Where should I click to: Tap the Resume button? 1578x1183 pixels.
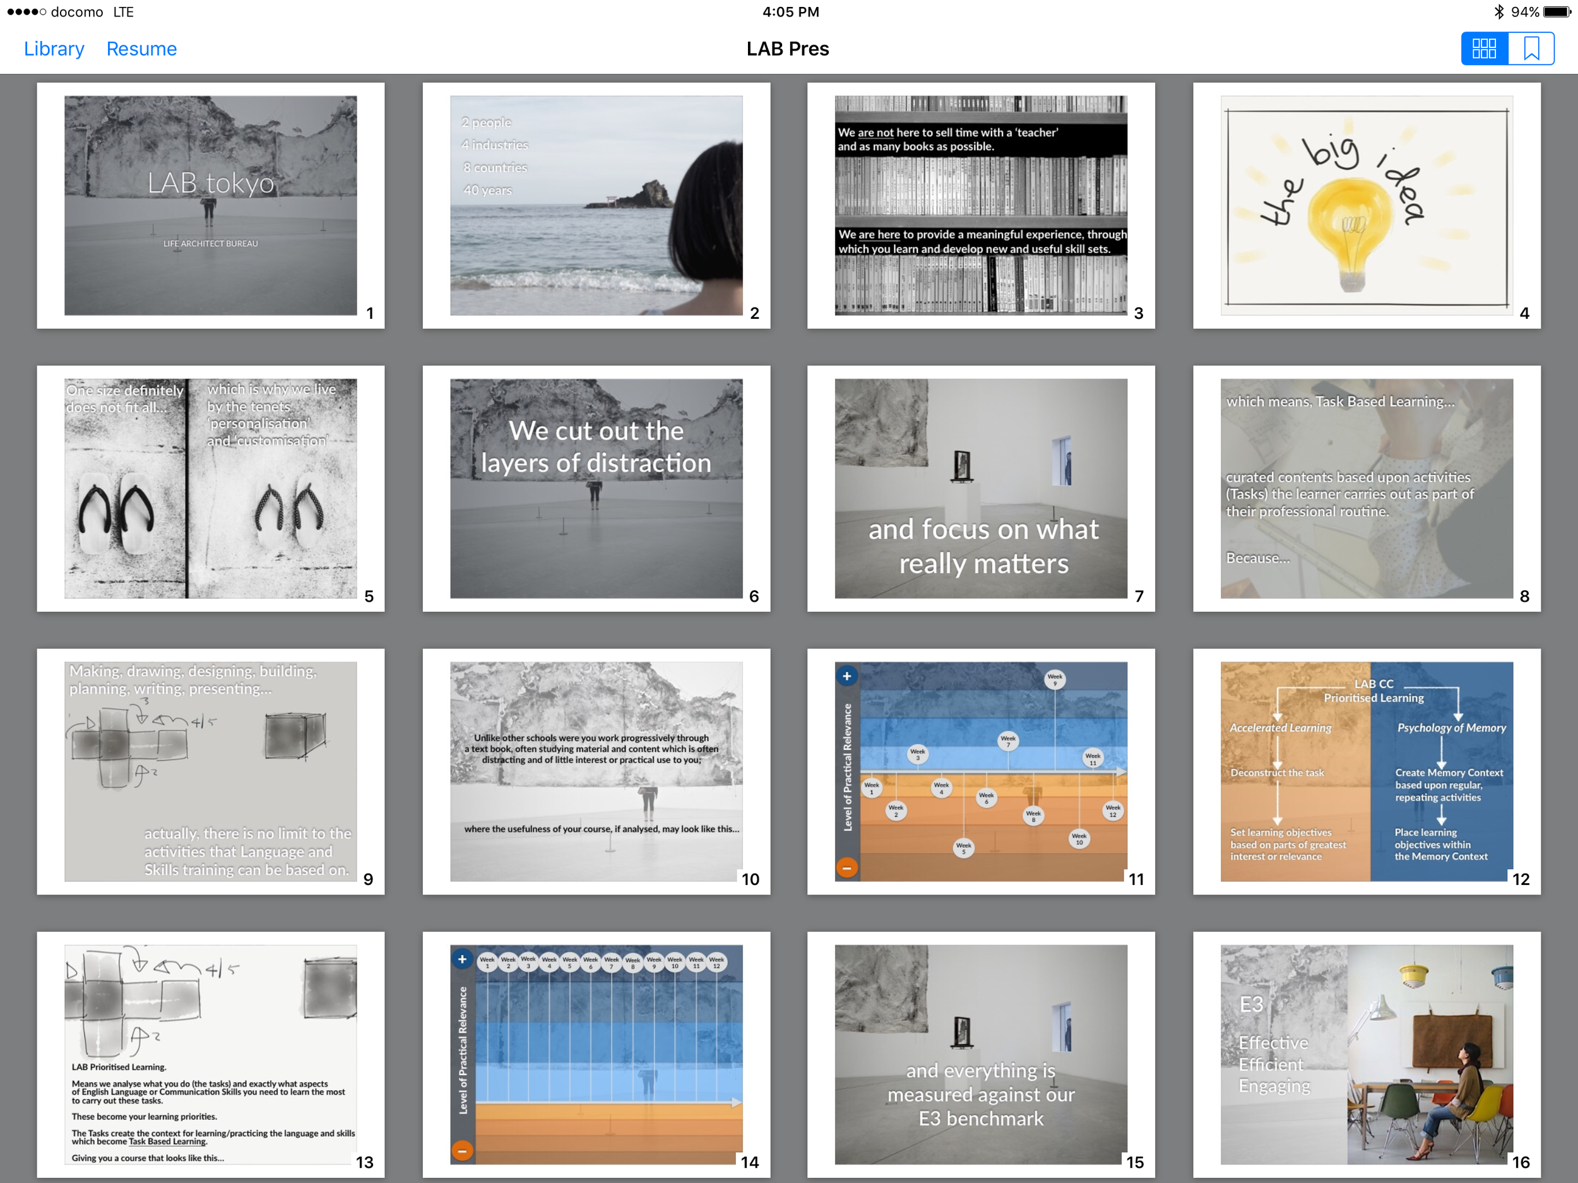coord(141,49)
